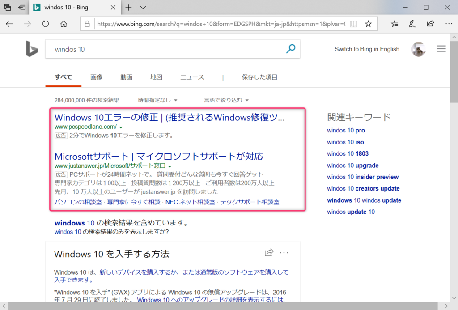Add this page to favorites star
The width and height of the screenshot is (458, 310).
[369, 24]
